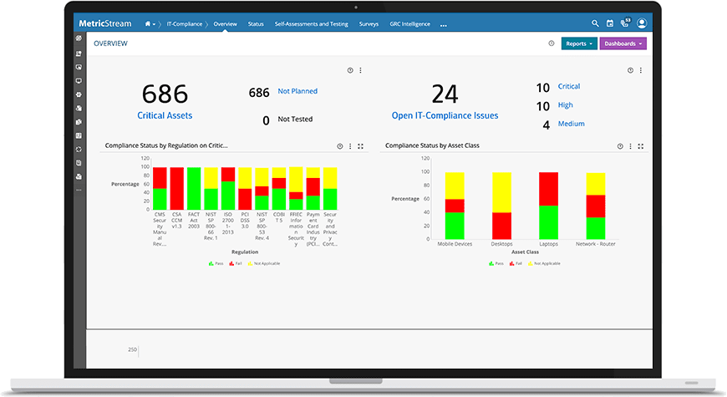Expand Asset Class chart to fullscreen
The image size is (727, 397).
641,145
